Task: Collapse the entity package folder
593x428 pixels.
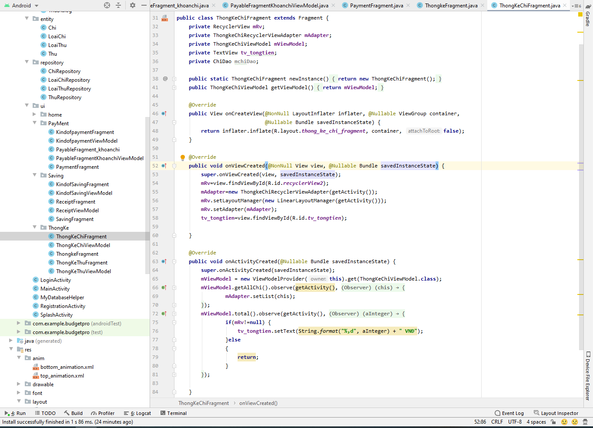Action: pyautogui.click(x=27, y=19)
